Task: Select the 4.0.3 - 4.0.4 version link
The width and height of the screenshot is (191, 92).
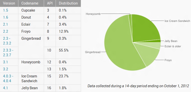Action: click(x=8, y=79)
